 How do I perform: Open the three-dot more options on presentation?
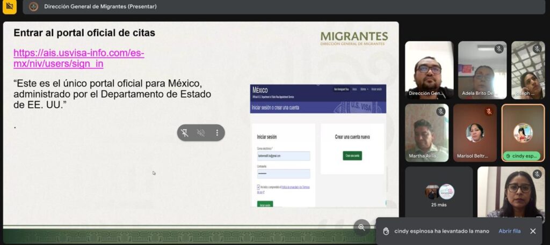click(217, 133)
